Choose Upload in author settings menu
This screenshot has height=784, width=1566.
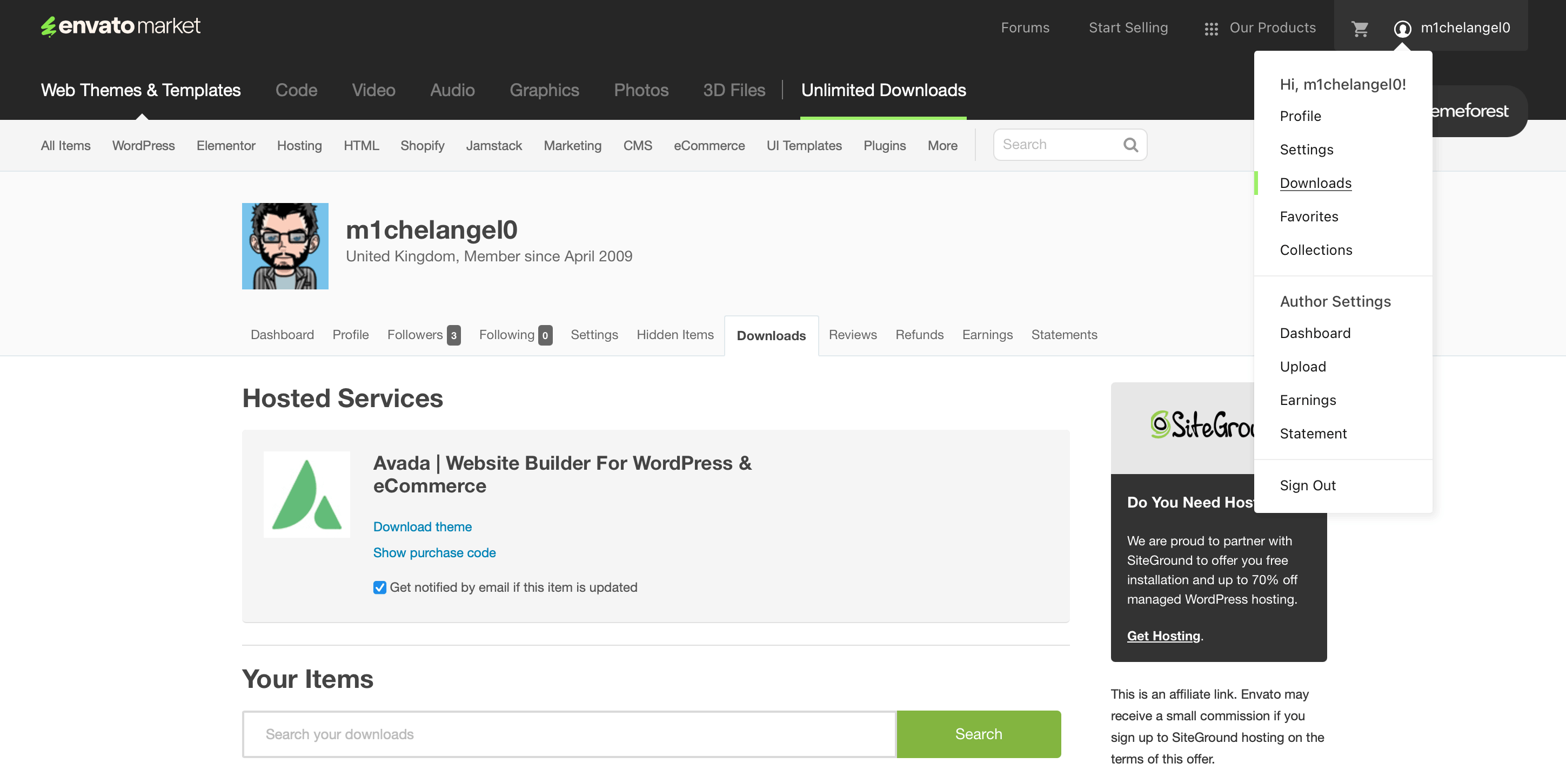tap(1303, 366)
